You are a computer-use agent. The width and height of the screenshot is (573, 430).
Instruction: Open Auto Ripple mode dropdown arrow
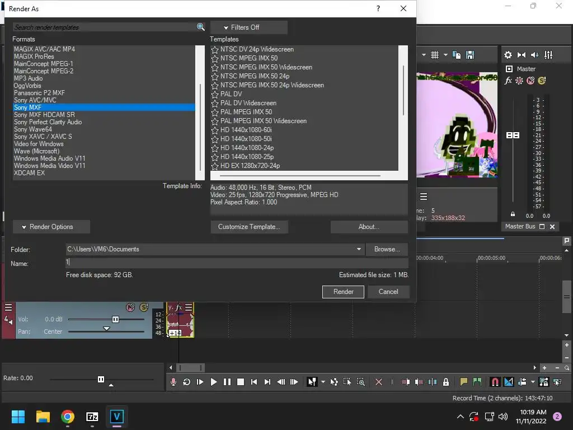533,382
